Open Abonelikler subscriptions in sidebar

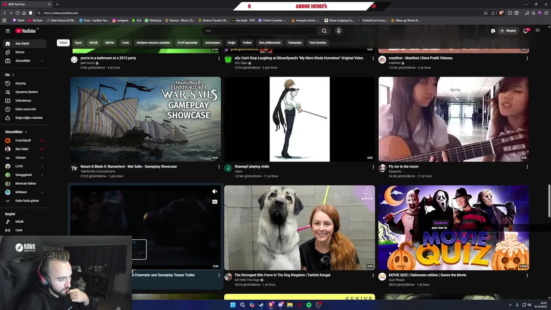point(25,61)
